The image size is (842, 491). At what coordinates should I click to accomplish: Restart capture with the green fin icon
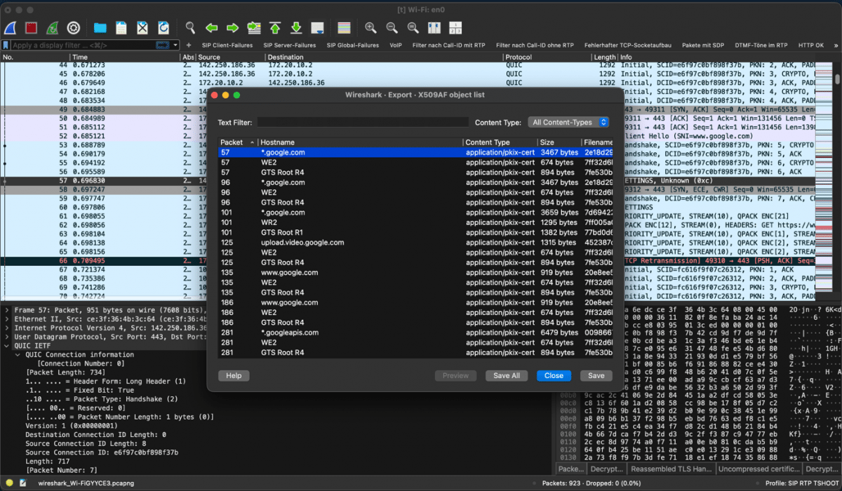(x=52, y=28)
